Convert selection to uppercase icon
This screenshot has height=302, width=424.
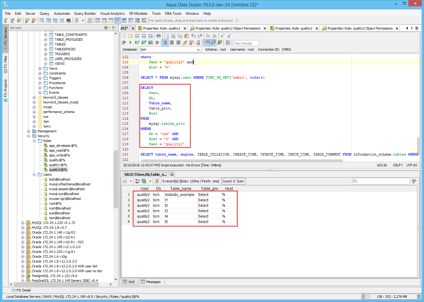point(229,36)
